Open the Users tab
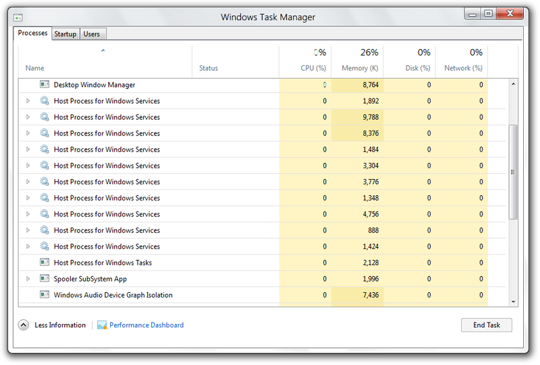 92,34
